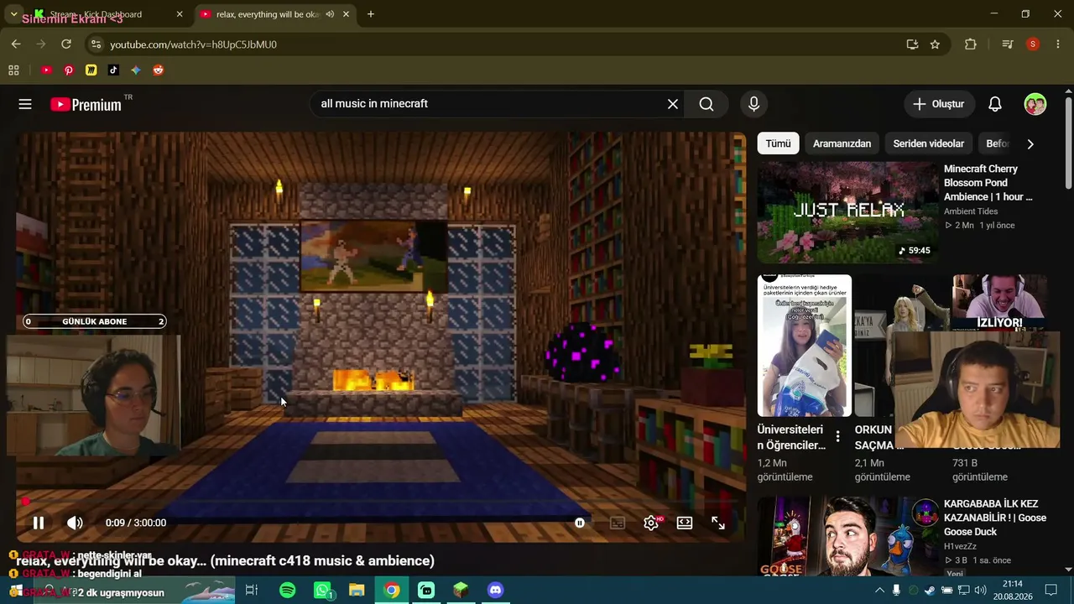Open the Chrome extensions puzzle menu
This screenshot has width=1074, height=604.
(x=971, y=44)
